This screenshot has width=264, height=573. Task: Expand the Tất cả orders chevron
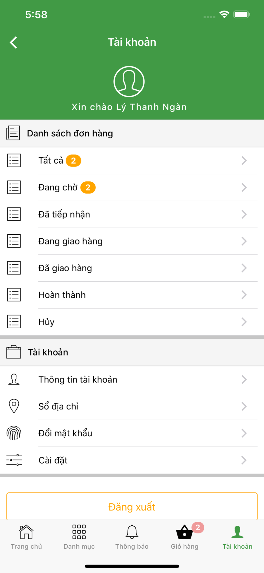pyautogui.click(x=244, y=160)
